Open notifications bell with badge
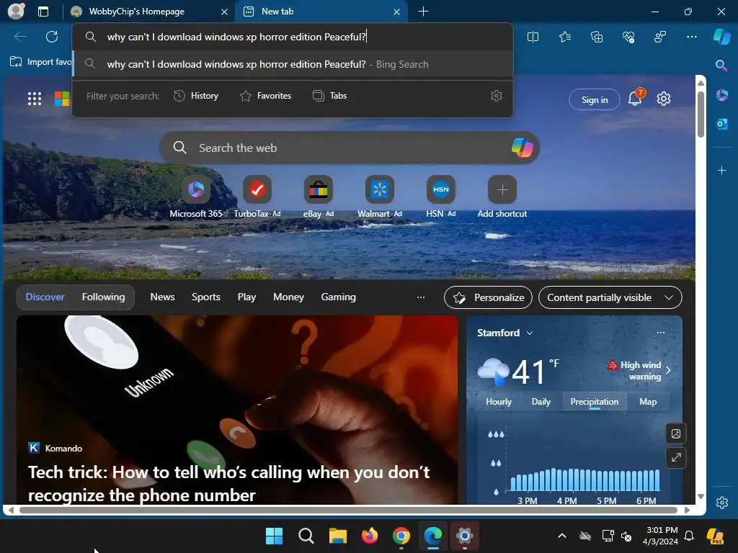 click(x=636, y=98)
